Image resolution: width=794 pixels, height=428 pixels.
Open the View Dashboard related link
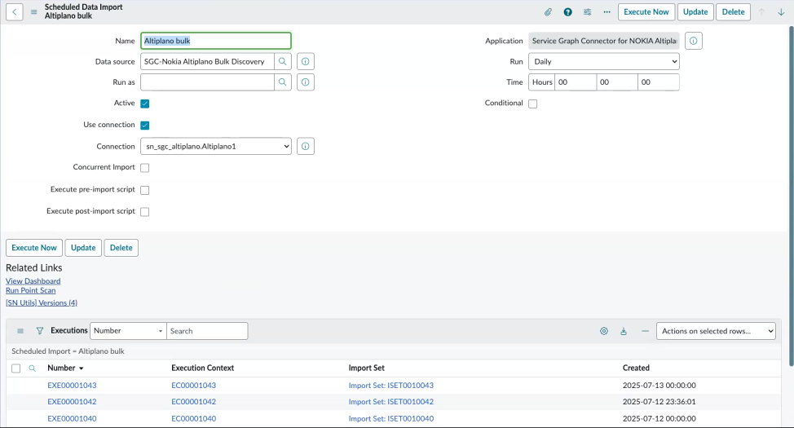[33, 281]
